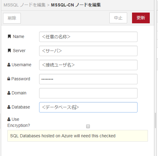Image resolution: width=158 pixels, height=156 pixels.
Task: Click the empty Domain input field
Action: tap(88, 93)
